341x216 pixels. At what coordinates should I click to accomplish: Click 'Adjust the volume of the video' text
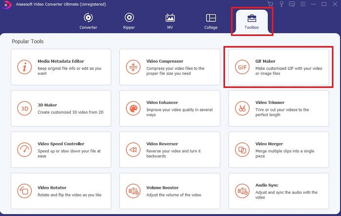174,195
